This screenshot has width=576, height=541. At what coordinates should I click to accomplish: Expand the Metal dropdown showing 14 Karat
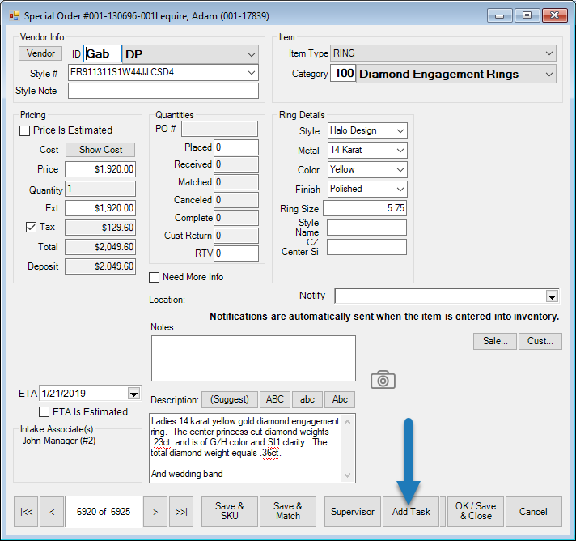(x=399, y=151)
